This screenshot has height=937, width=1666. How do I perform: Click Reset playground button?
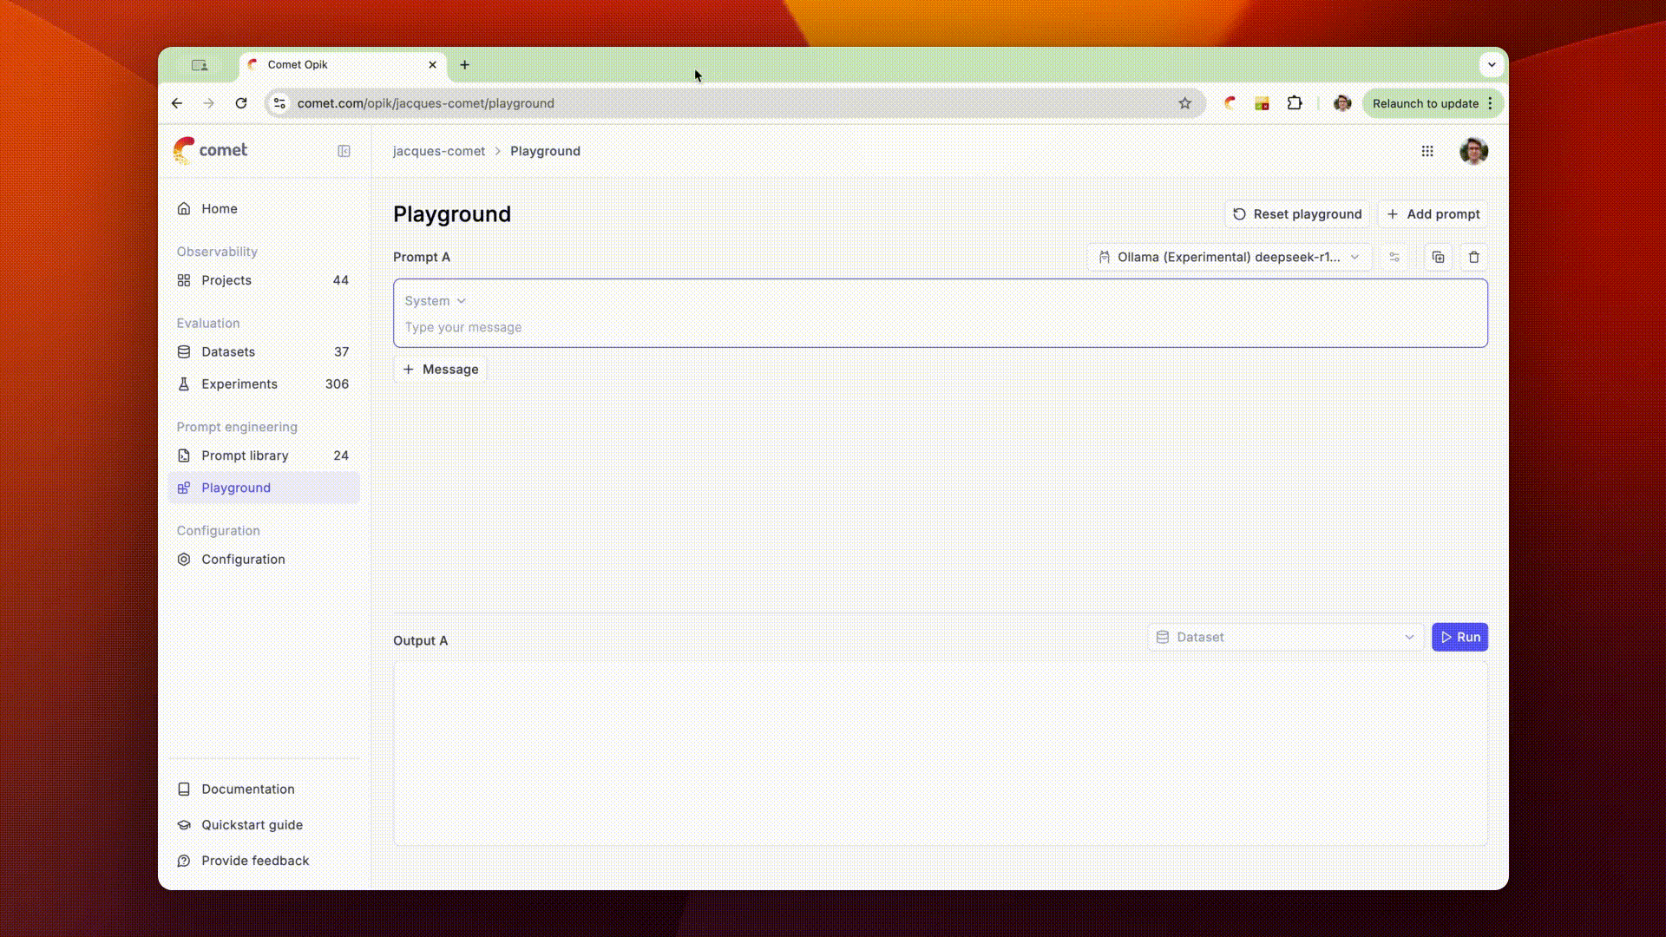(1297, 214)
